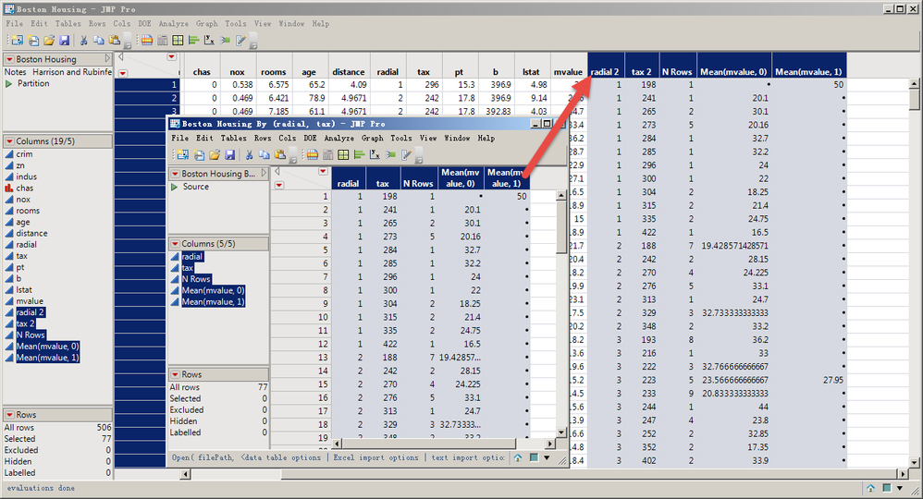
Task: Open red triangle menu beside Columns (19/5)
Action: click(x=9, y=141)
